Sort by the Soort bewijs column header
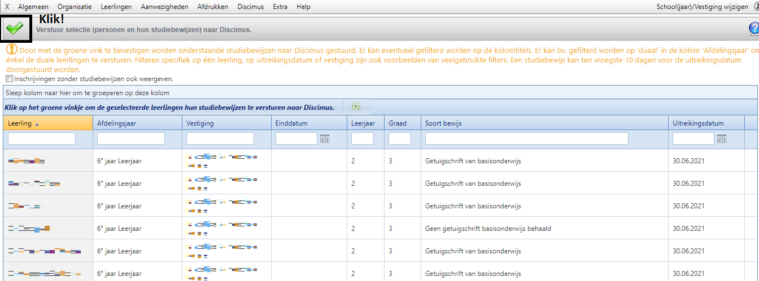The height and width of the screenshot is (281, 759). [x=544, y=123]
